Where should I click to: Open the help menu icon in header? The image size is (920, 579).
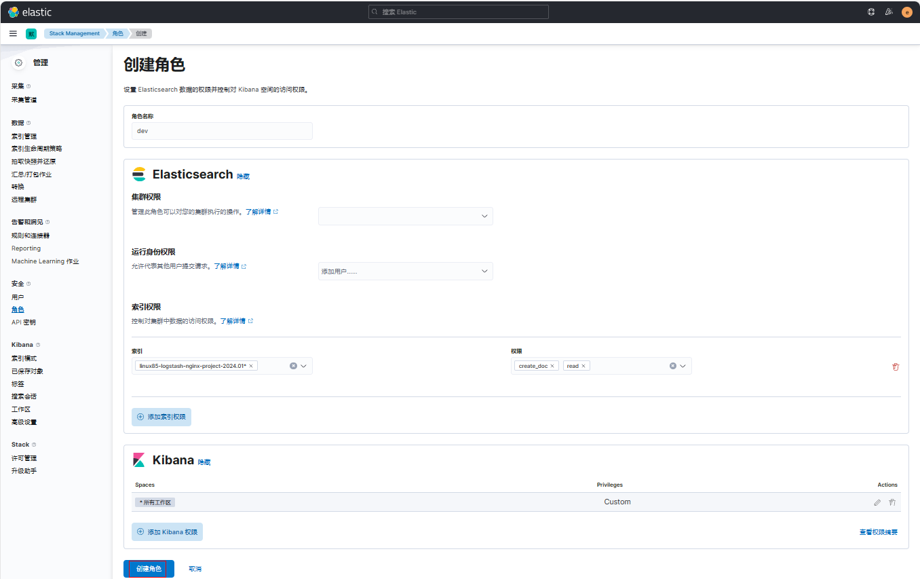point(871,12)
